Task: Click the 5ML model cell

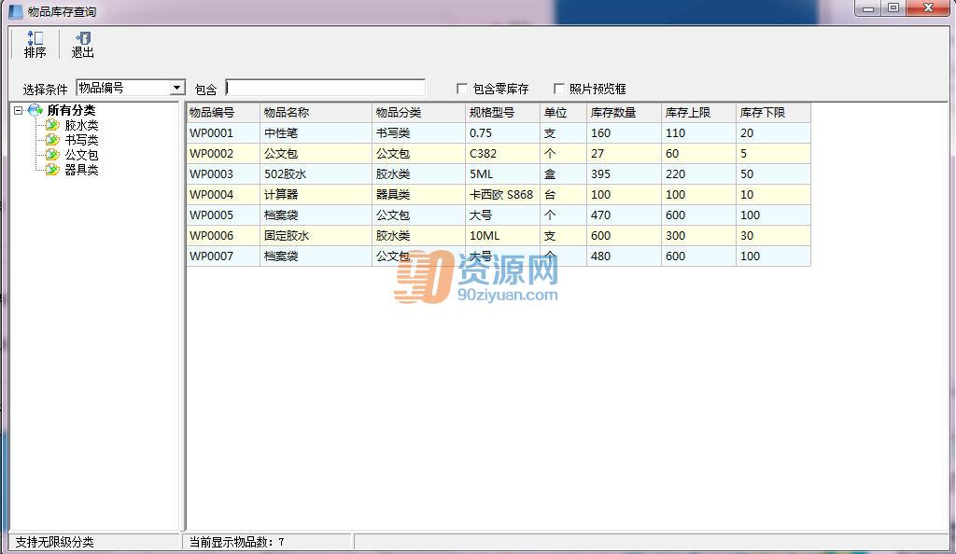Action: point(502,174)
